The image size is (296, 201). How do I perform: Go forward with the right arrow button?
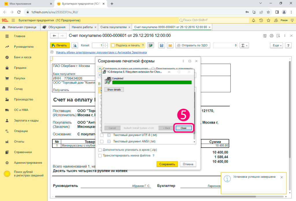click(62, 36)
